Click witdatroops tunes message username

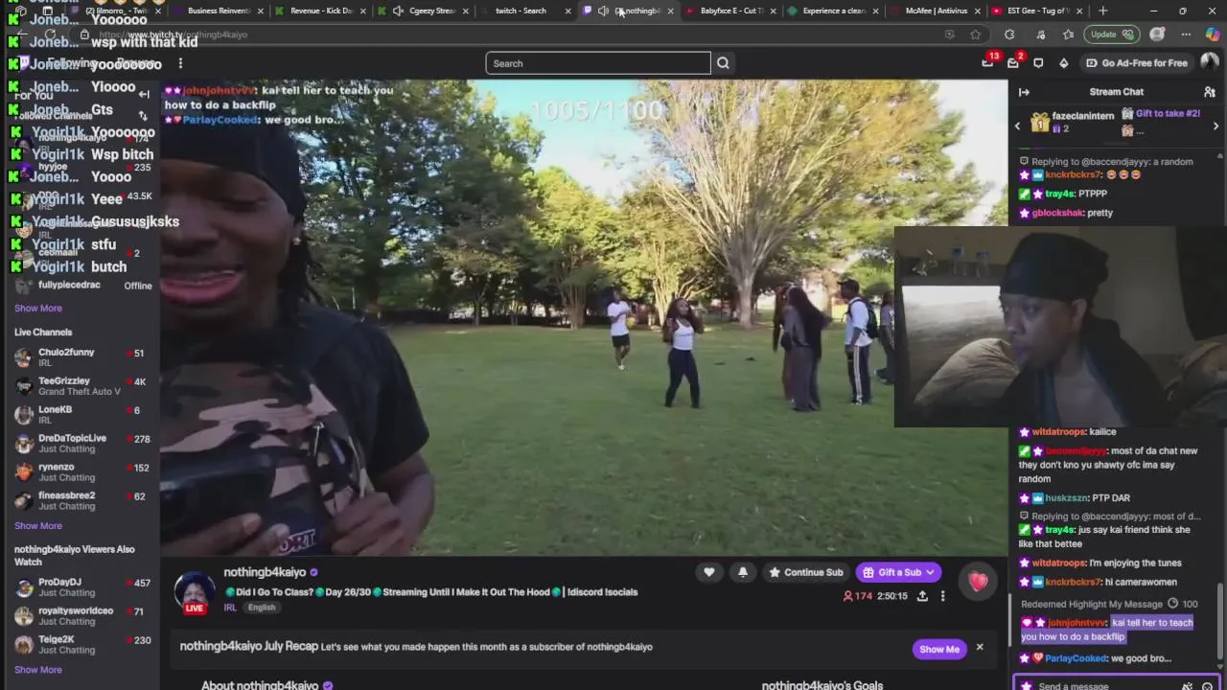1058,563
